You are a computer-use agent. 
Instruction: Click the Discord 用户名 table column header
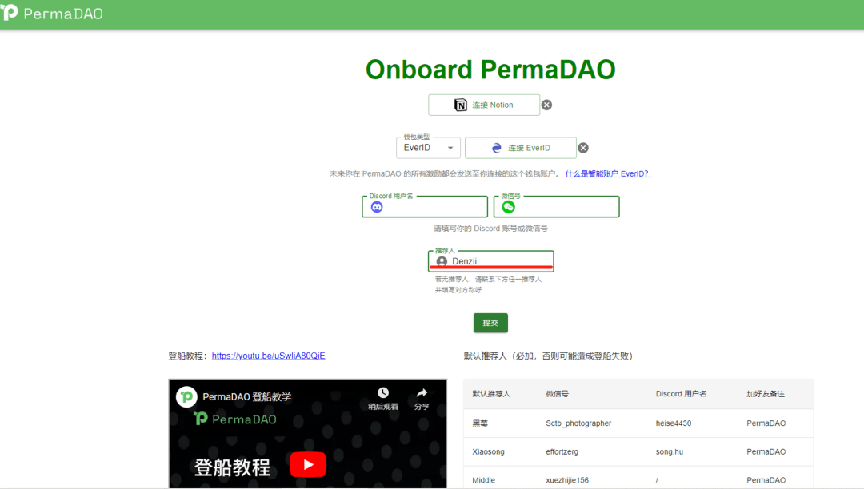681,394
